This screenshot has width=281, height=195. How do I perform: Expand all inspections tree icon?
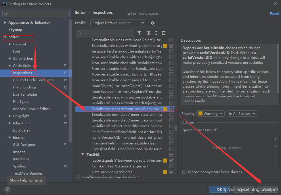coord(149,33)
